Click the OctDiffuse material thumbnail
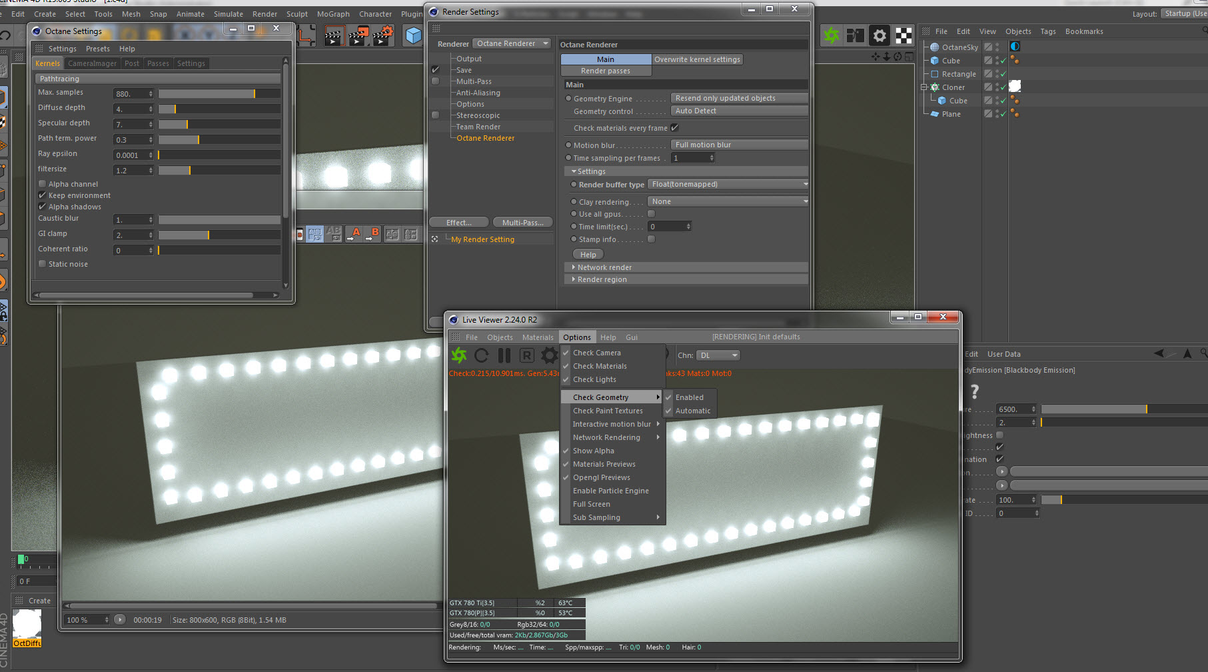This screenshot has width=1208, height=672. 27,628
